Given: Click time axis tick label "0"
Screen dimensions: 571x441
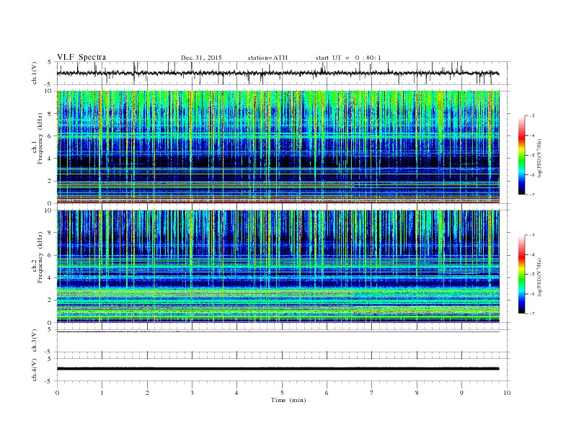Looking at the screenshot, I should (x=57, y=393).
